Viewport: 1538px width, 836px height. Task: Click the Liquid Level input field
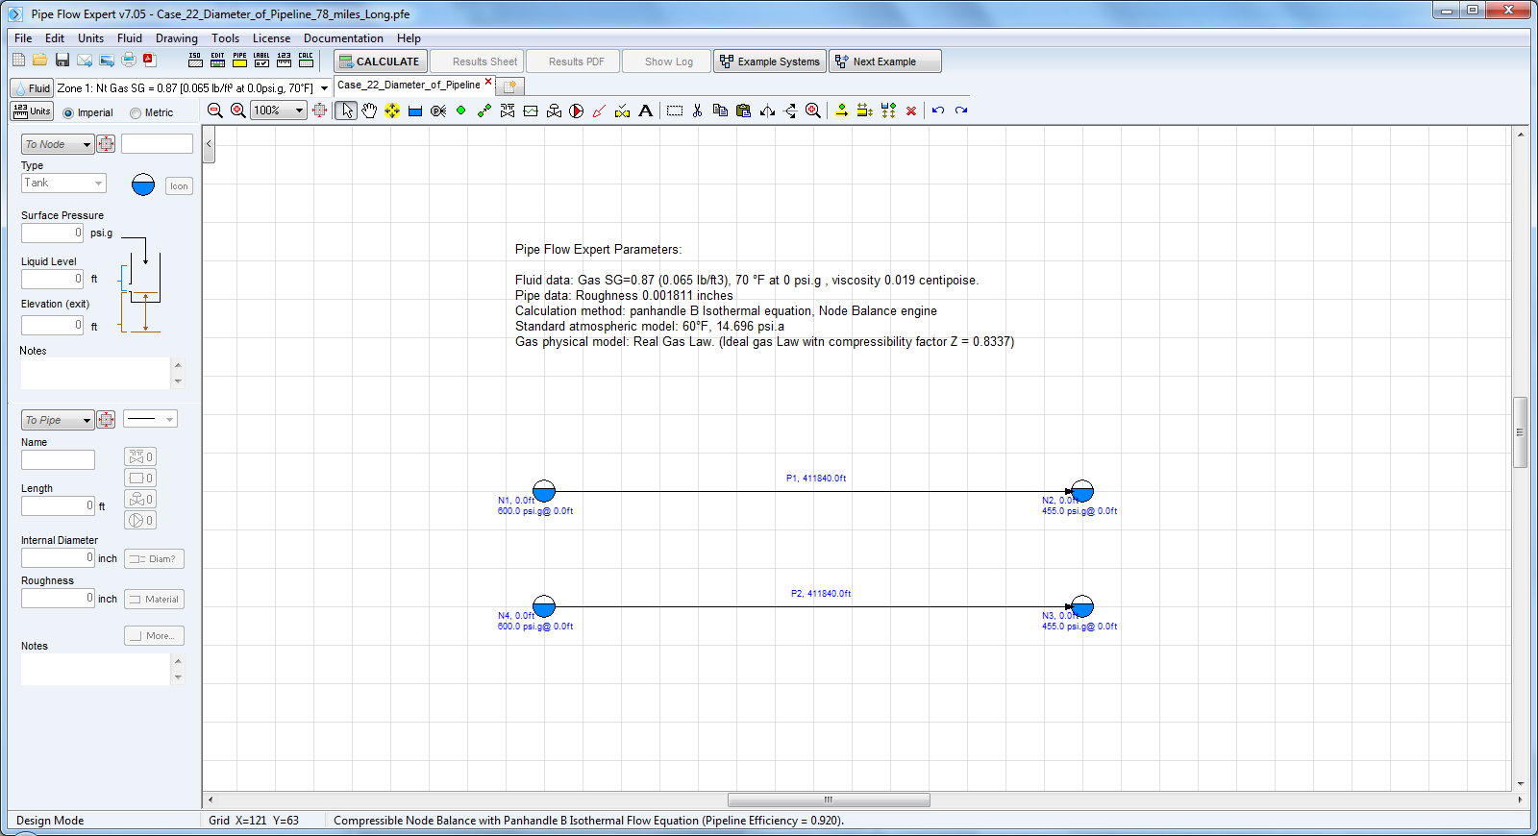[x=53, y=279]
